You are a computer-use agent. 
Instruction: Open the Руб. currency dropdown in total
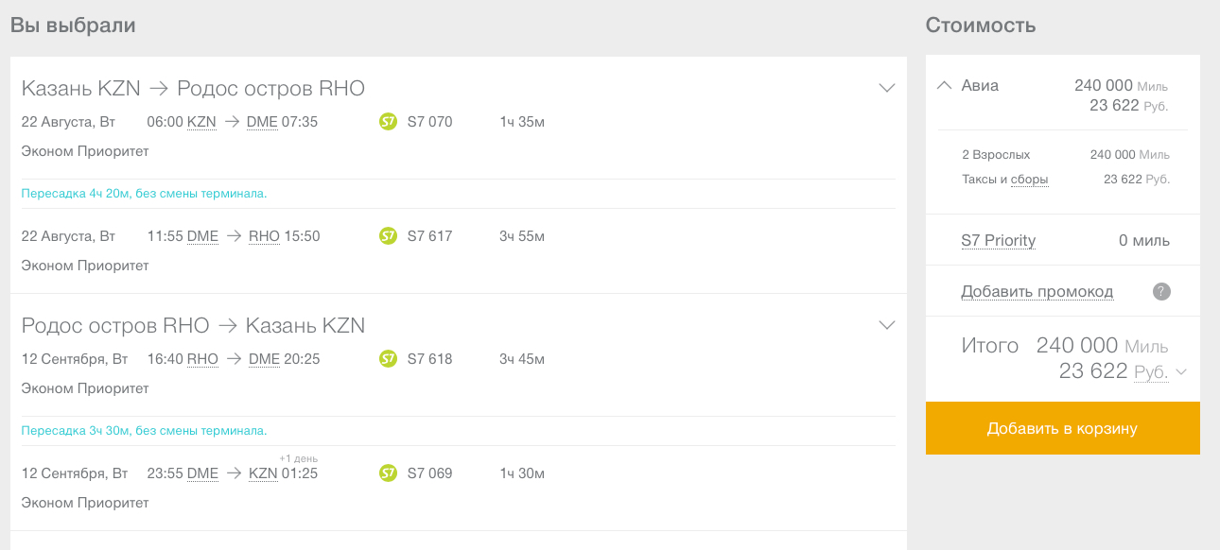pos(1160,372)
